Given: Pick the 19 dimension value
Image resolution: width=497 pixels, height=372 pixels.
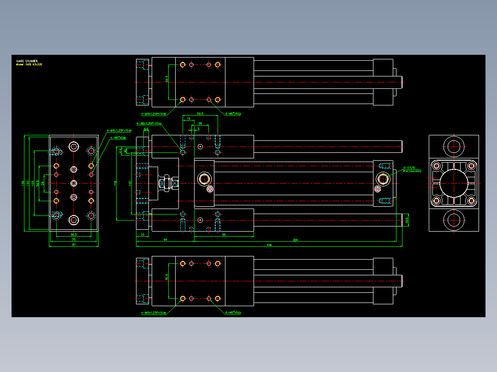Looking at the screenshot, I should tap(189, 119).
